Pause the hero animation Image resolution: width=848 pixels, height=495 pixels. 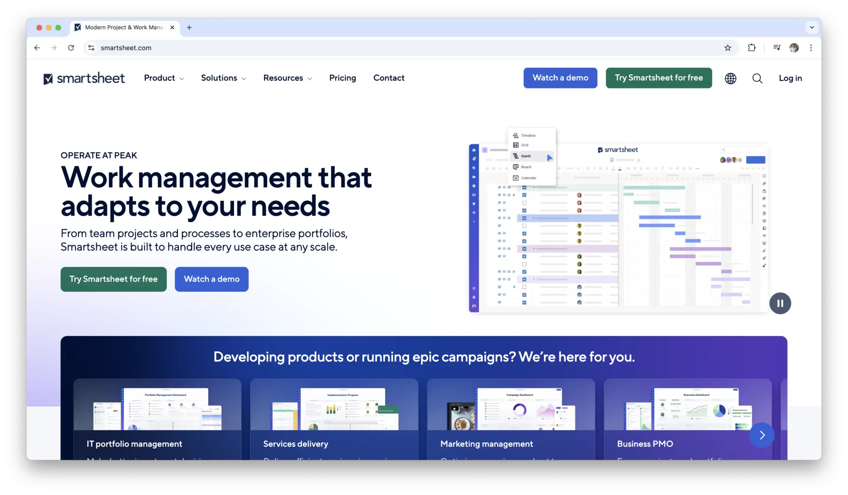(780, 303)
